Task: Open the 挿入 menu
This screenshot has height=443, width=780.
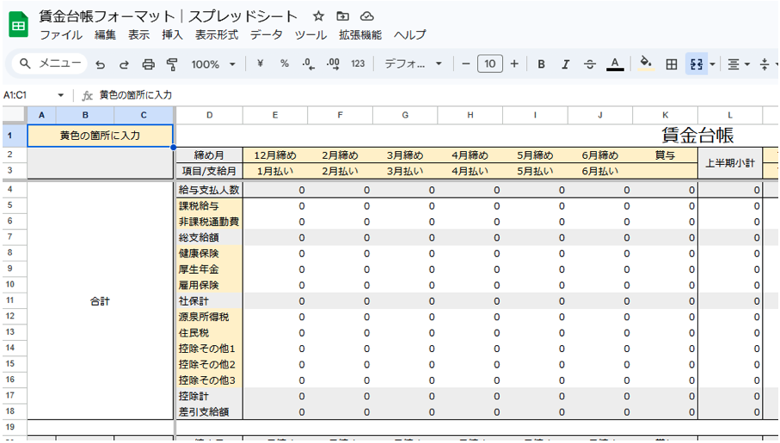Action: [x=172, y=35]
